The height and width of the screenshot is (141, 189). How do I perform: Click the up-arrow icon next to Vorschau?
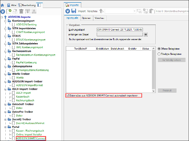pos(101,11)
